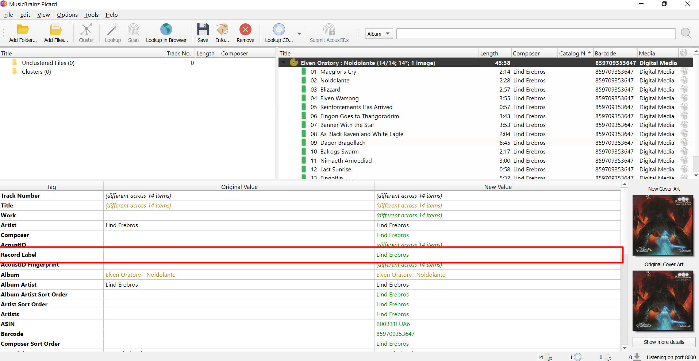Click the Add Files toolbar icon
This screenshot has width=699, height=361.
pyautogui.click(x=56, y=30)
